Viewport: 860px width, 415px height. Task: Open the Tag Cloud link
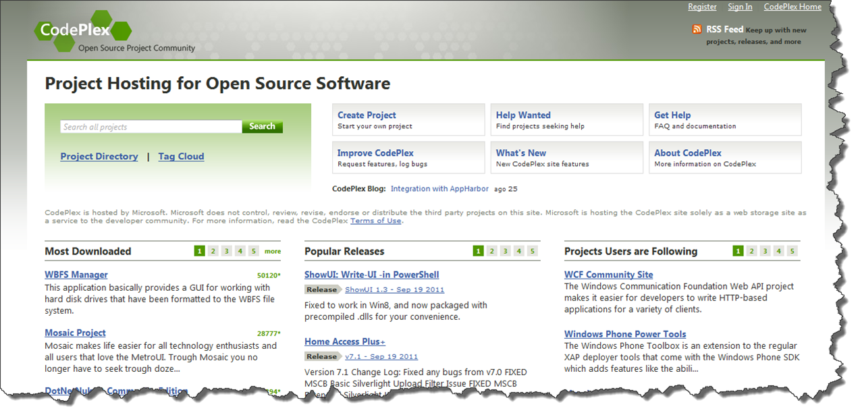click(x=181, y=157)
